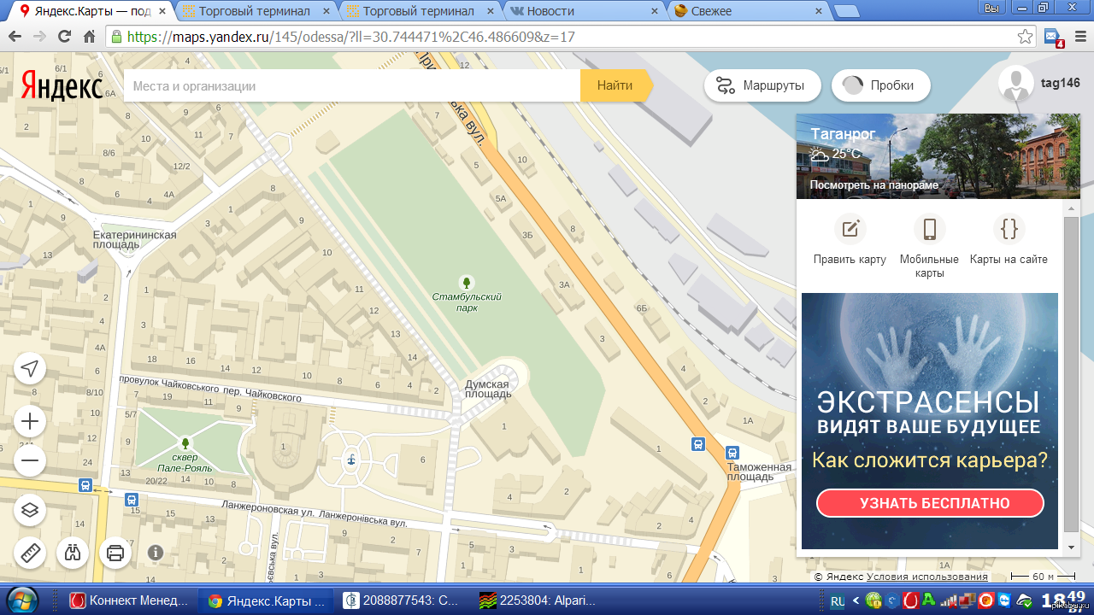Select the ruler distance tool
This screenshot has height=615, width=1094.
30,553
